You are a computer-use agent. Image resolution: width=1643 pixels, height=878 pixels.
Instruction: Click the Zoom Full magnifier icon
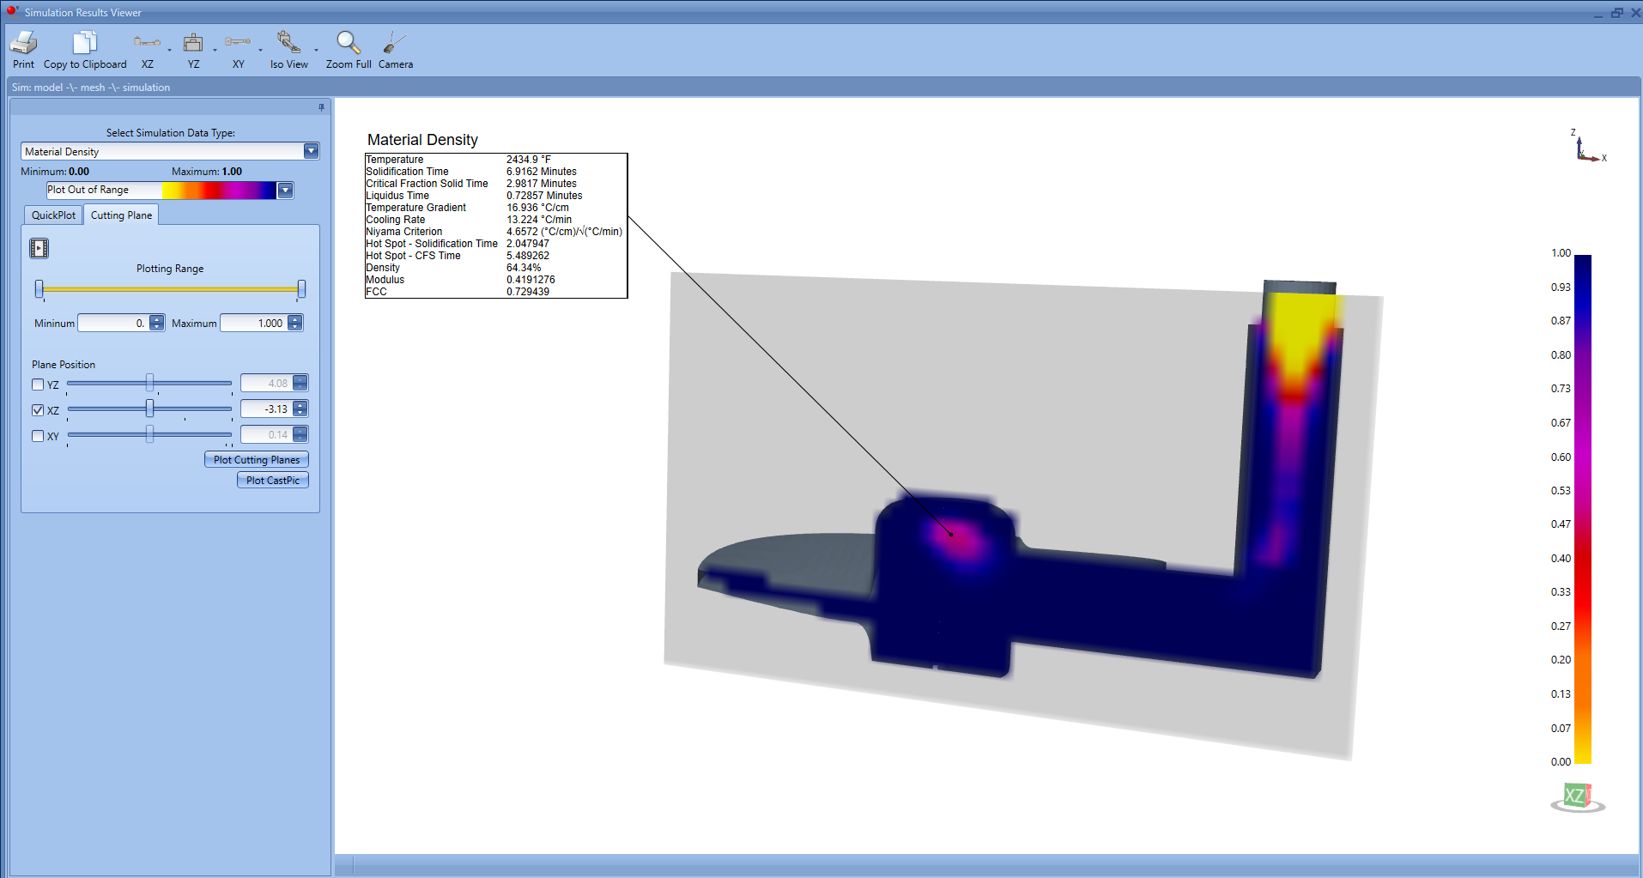click(348, 42)
